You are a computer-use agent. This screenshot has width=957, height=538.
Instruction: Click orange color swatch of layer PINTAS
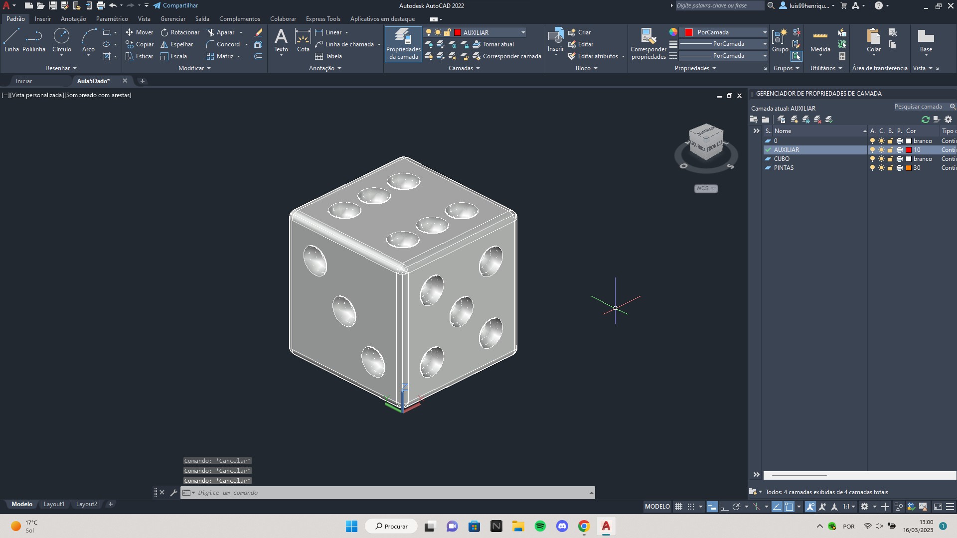(909, 168)
